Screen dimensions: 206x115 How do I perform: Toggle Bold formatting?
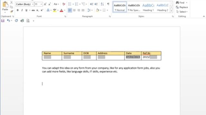(x=18, y=10)
